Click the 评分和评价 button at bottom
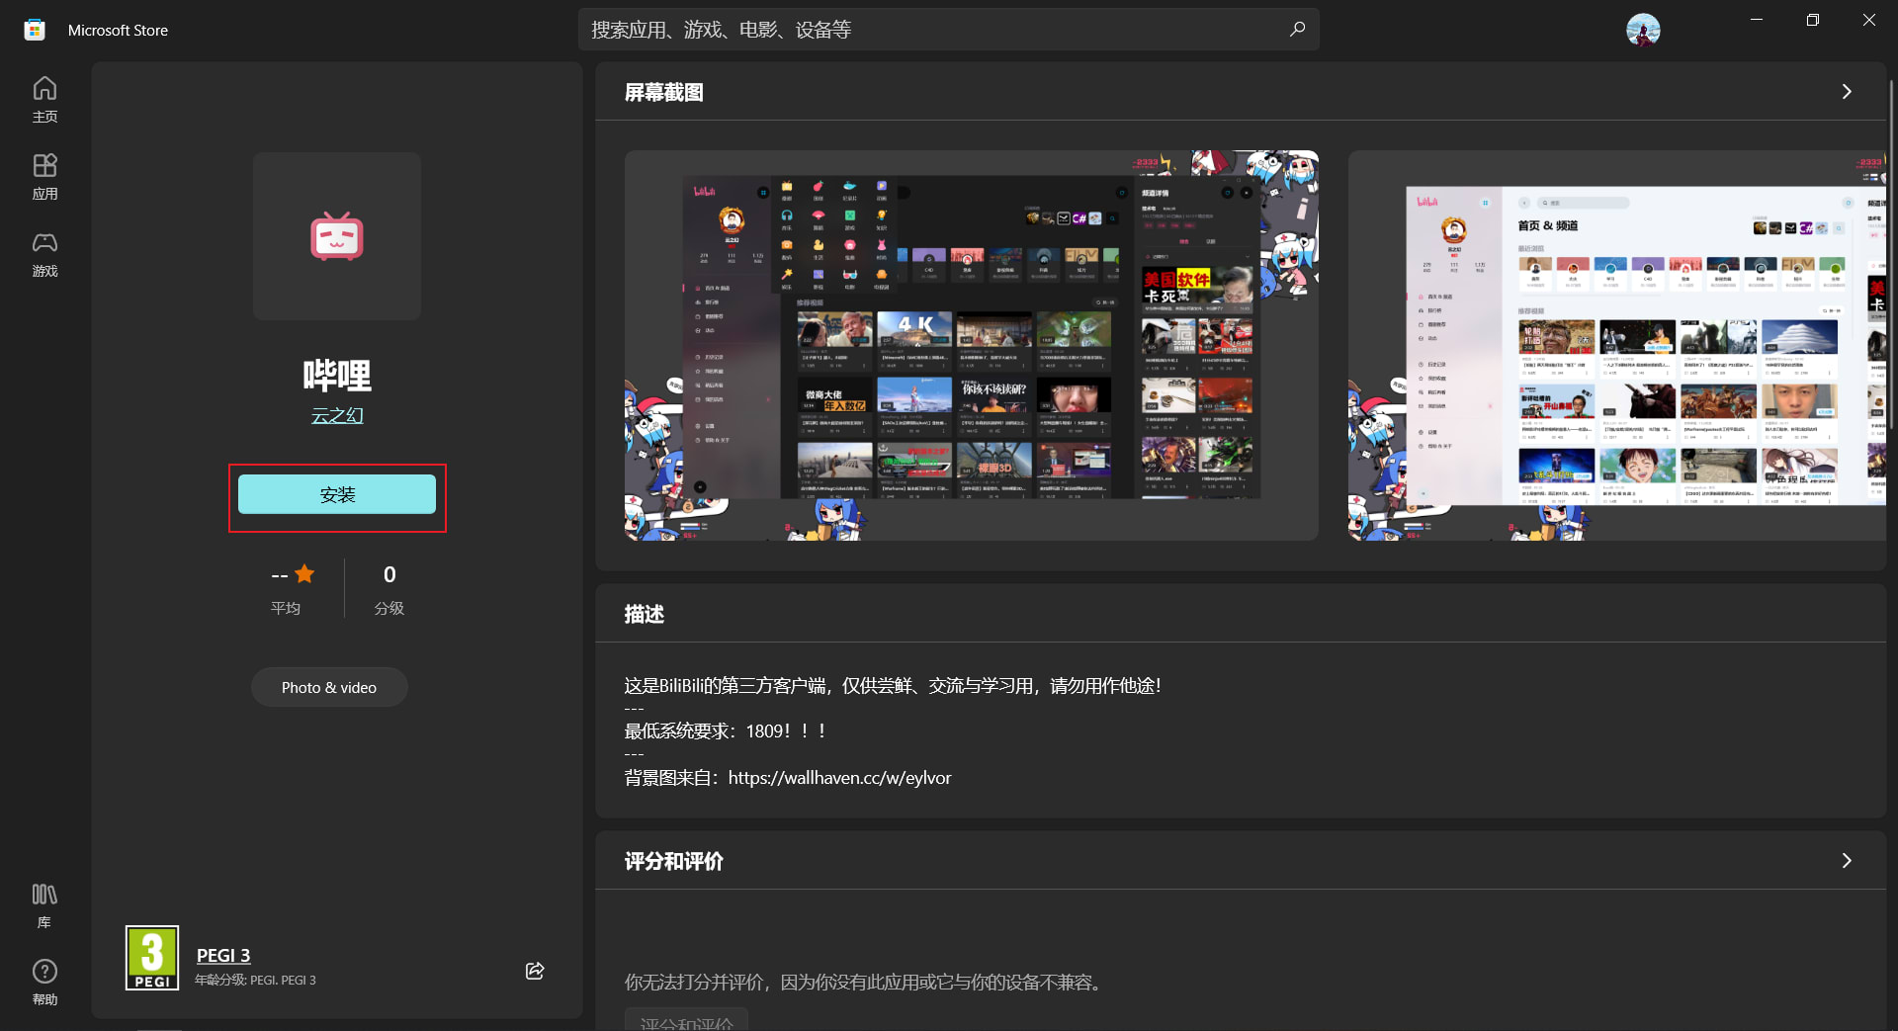 coord(686,1020)
